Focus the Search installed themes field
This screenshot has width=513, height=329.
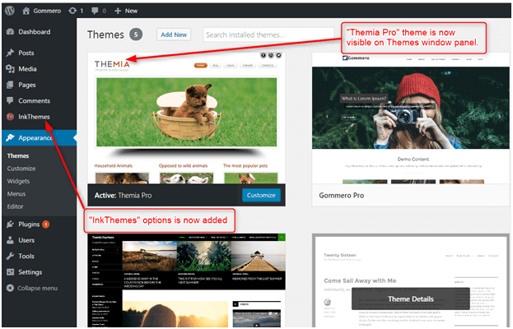click(x=268, y=35)
